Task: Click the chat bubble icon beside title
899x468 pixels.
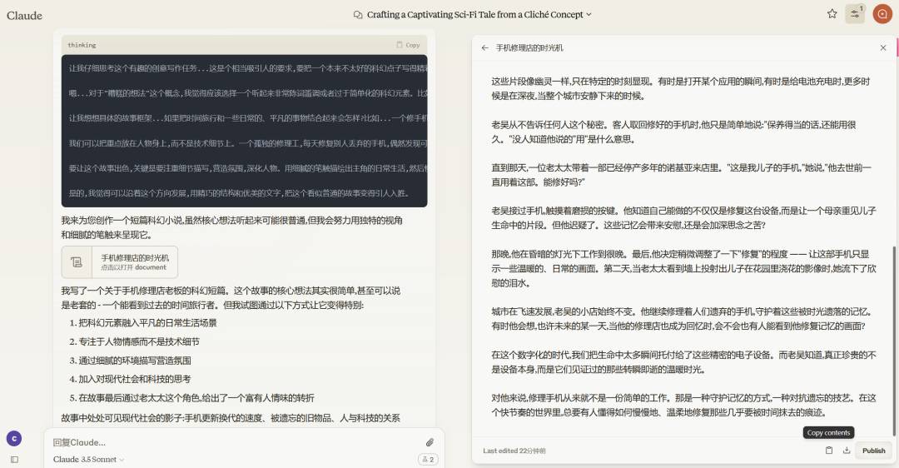Action: tap(358, 14)
